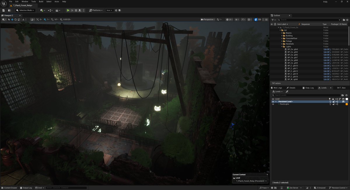Open the Edit menu
The height and width of the screenshot is (190, 350).
point(17,1)
